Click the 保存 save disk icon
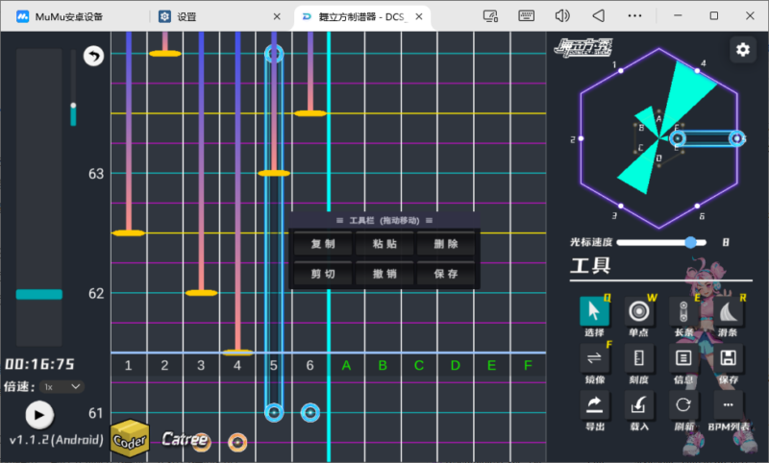This screenshot has height=463, width=769. click(728, 358)
